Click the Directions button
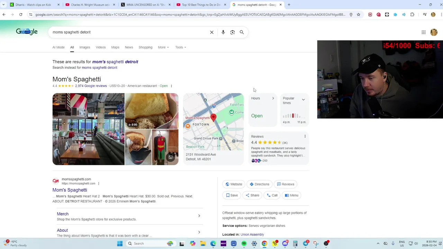 click(260, 184)
